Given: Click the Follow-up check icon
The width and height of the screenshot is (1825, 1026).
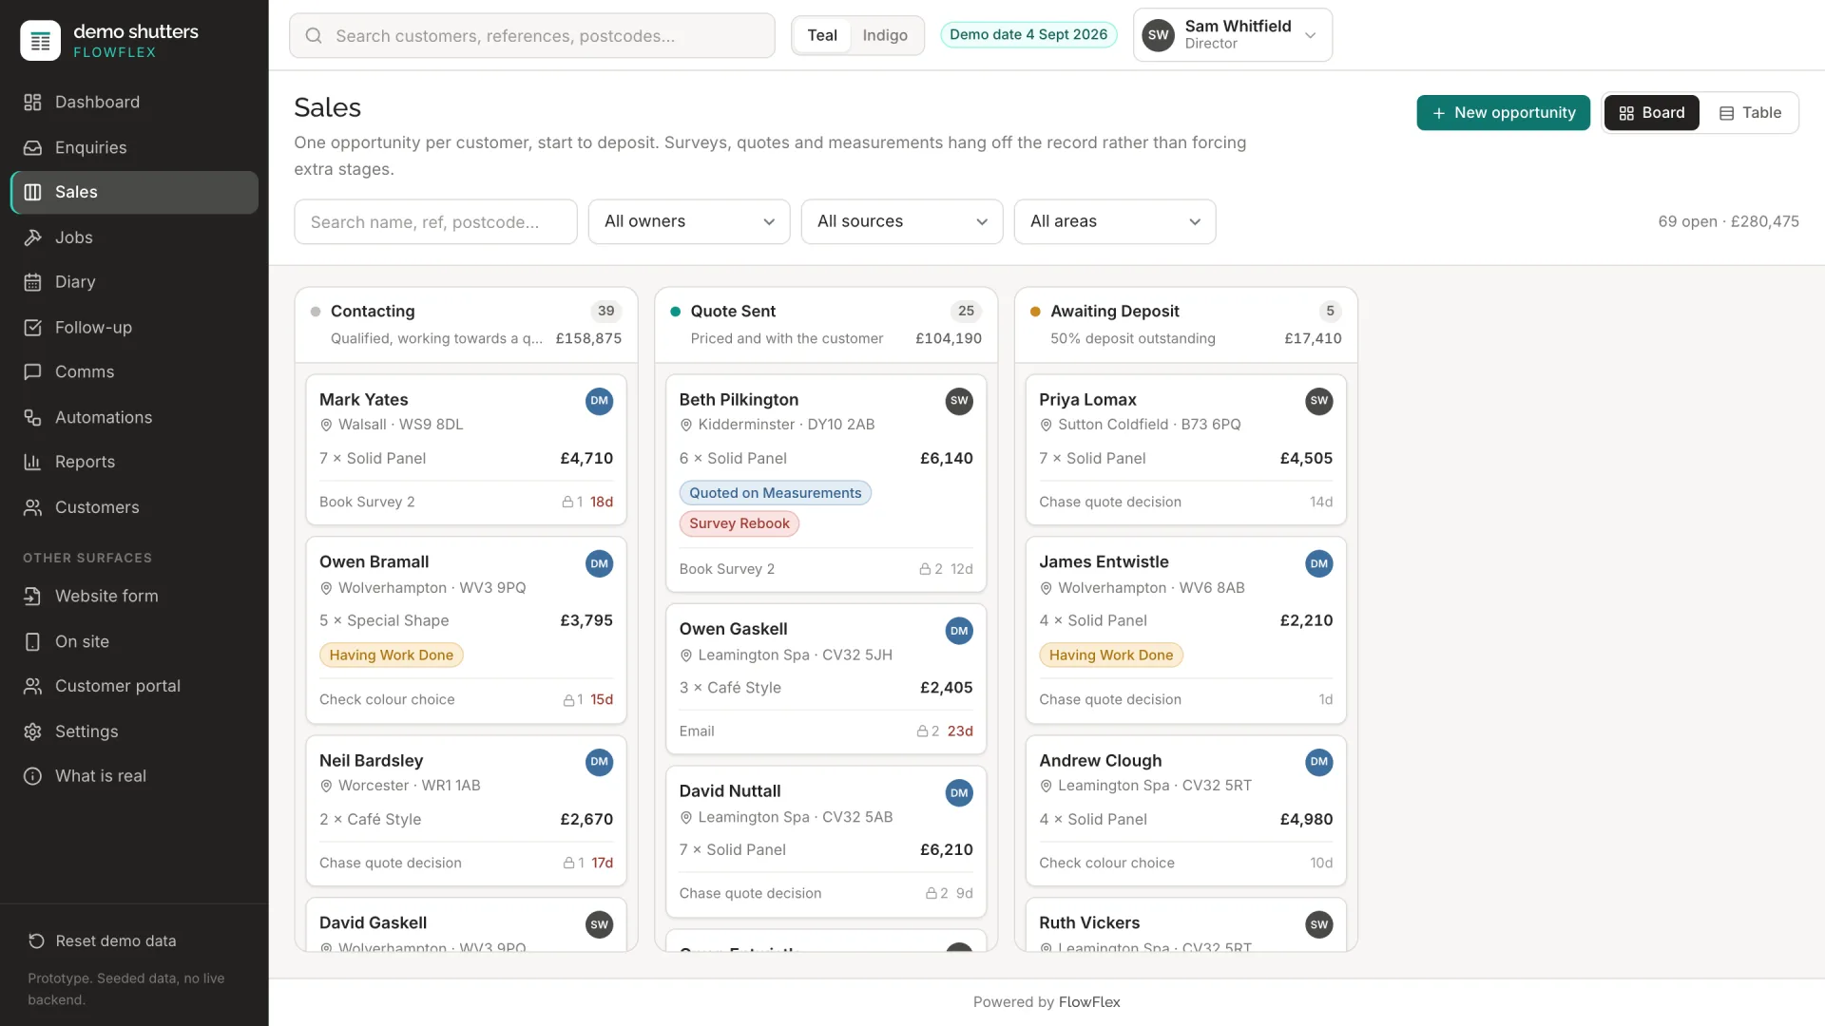Looking at the screenshot, I should pos(32,328).
